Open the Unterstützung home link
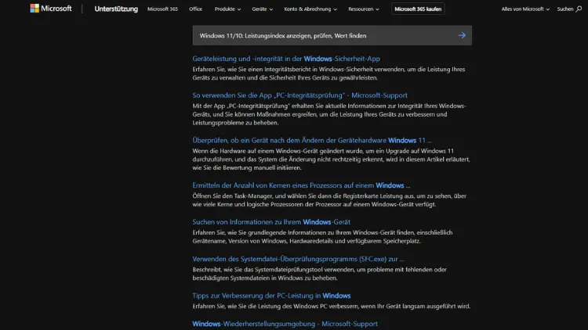This screenshot has width=588, height=330. (116, 9)
